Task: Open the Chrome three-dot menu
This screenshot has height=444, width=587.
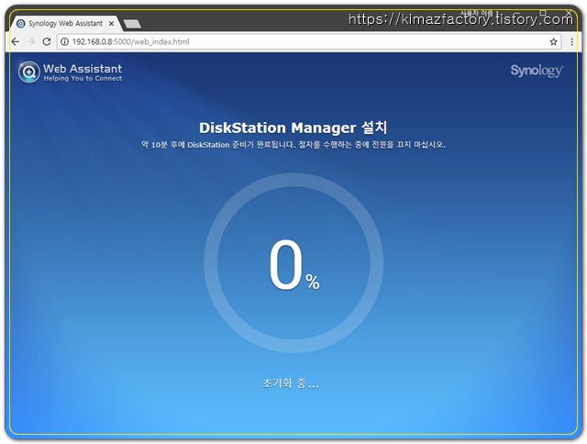Action: click(571, 41)
